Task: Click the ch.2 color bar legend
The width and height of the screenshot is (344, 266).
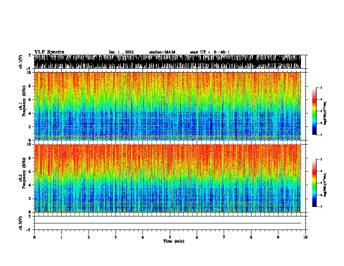Action: [x=314, y=183]
